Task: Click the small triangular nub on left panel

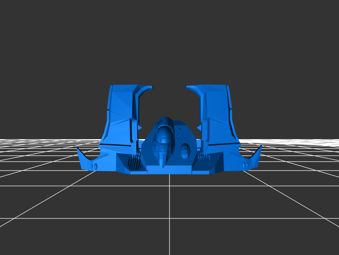Action: (140, 127)
